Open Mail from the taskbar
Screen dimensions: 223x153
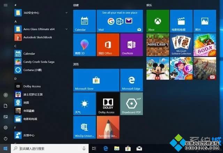(139, 148)
